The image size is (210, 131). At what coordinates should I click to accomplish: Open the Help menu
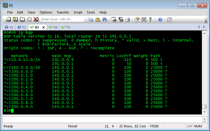[103, 12]
